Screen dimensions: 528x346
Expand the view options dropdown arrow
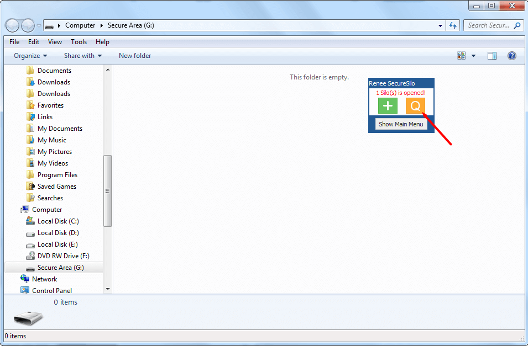point(473,56)
